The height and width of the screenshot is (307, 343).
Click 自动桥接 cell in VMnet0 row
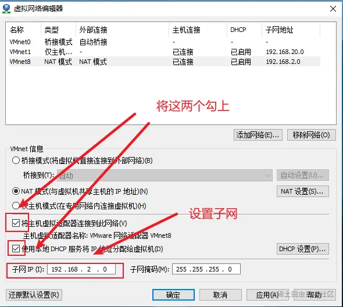[x=93, y=42]
